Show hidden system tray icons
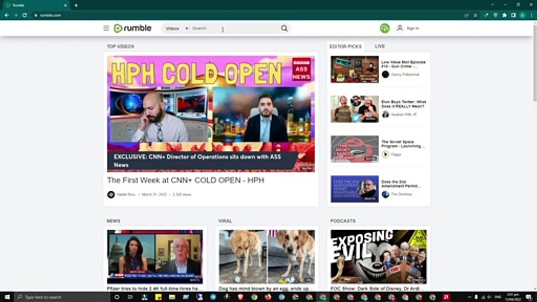537x302 pixels. coord(469,297)
